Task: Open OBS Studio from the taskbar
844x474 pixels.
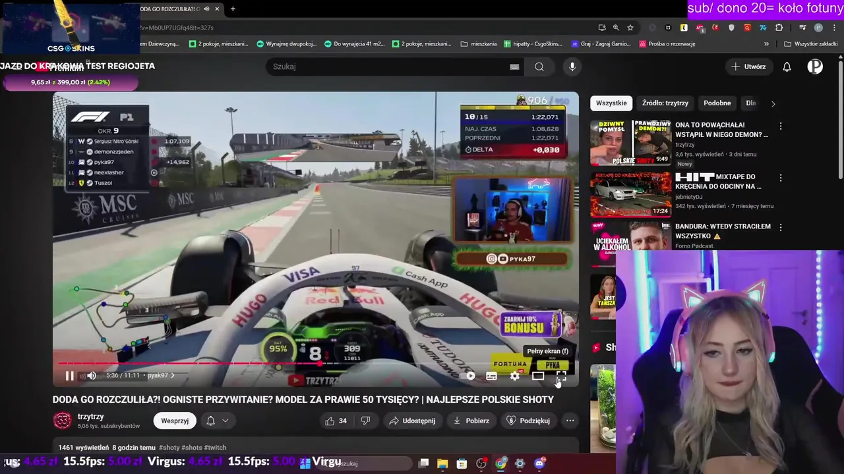Action: [481, 463]
